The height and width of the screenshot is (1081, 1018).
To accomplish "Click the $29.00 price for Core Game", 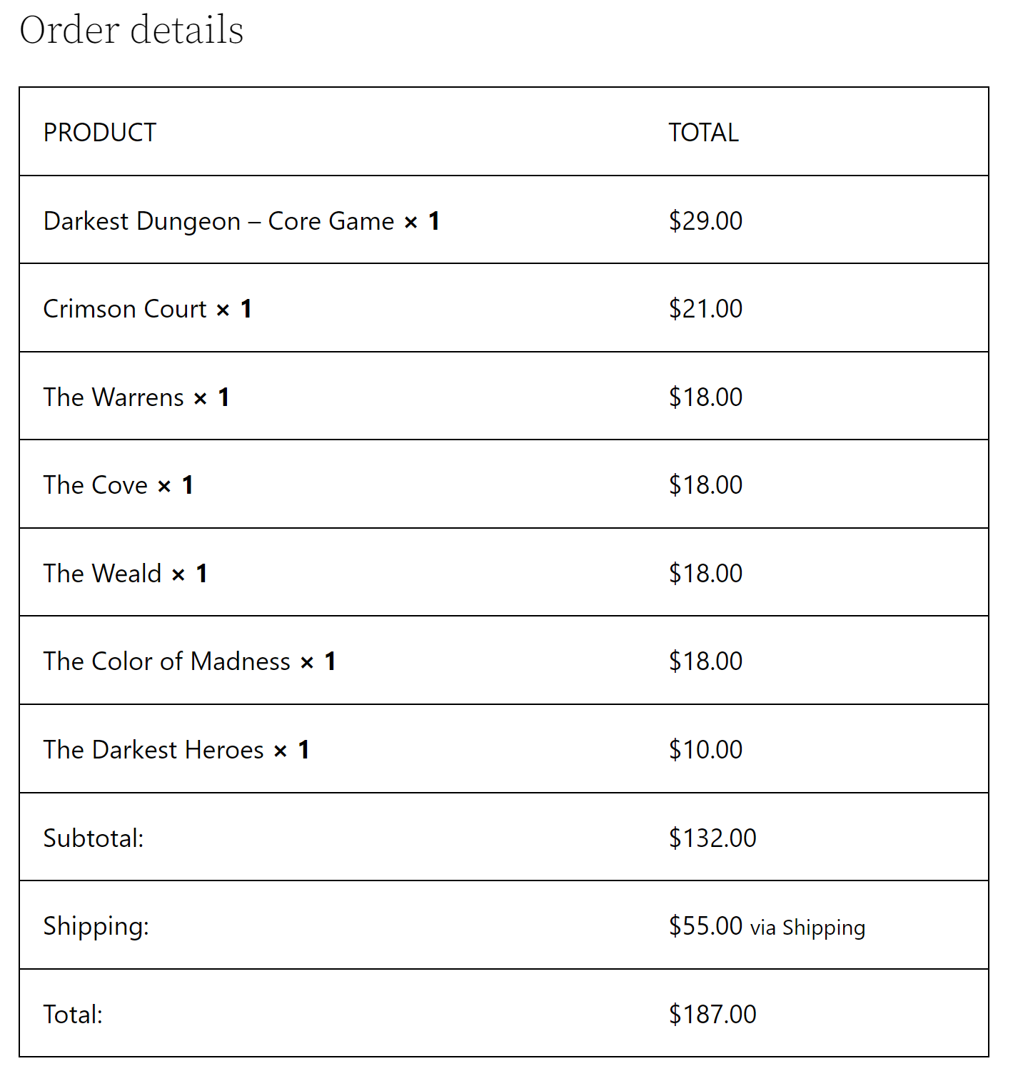I will point(705,221).
